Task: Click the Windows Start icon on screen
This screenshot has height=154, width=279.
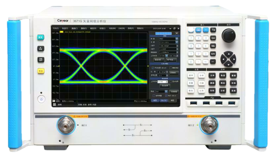Action: pos(53,104)
